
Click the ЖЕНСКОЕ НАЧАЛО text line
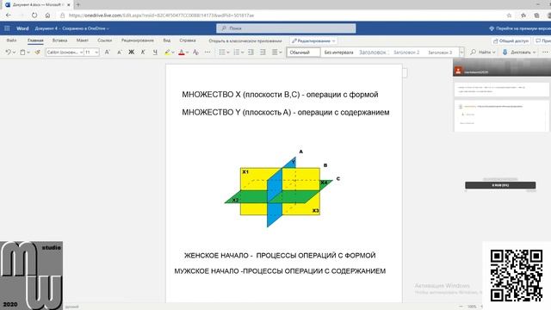[x=280, y=256]
